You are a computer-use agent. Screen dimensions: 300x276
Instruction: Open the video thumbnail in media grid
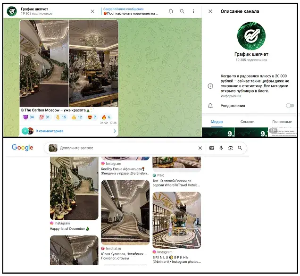point(282,132)
